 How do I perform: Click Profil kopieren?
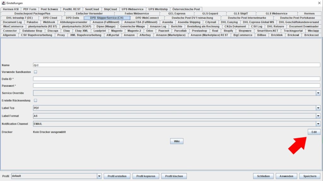(146, 176)
